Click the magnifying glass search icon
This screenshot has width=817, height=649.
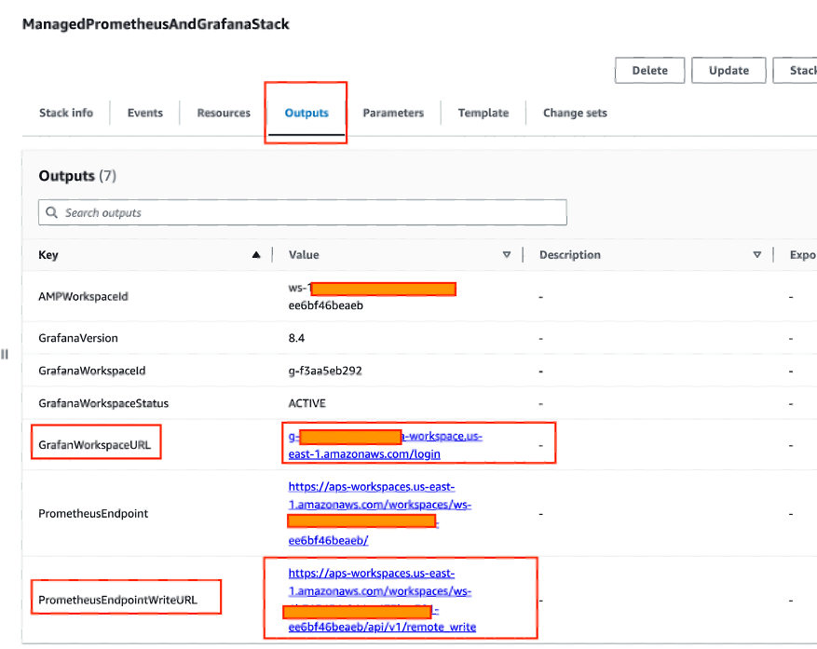[51, 212]
